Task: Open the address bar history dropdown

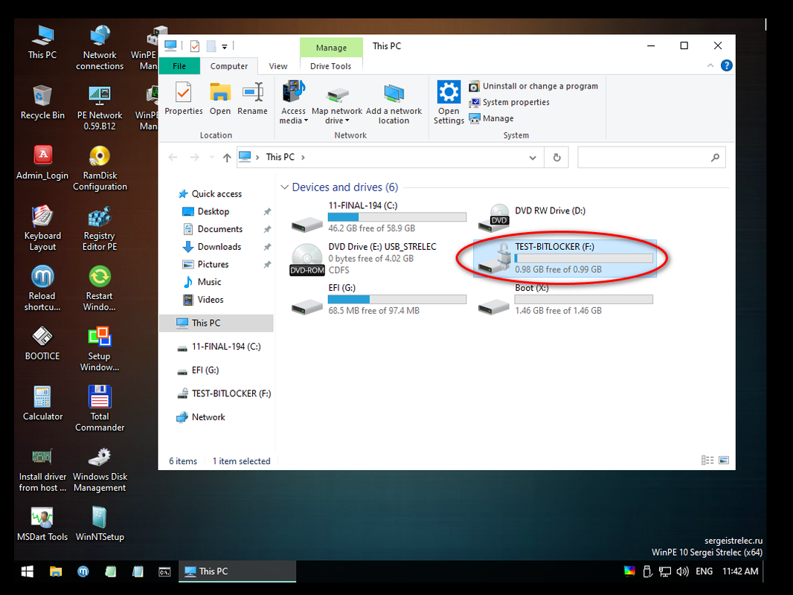Action: coord(533,158)
